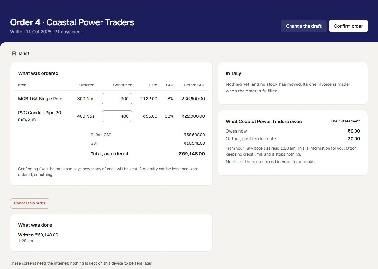This screenshot has height=269, width=378.
Task: Click the What was done heading
Action: point(35,225)
